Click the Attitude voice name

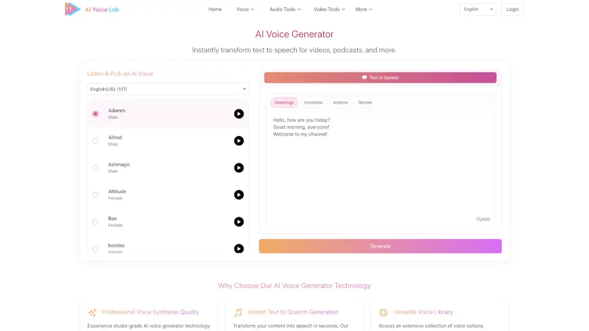117,191
